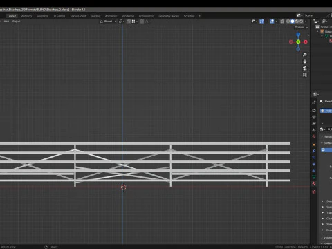This screenshot has height=249, width=332.
Task: Click the zoom view magnifier icon
Action: coord(305,55)
